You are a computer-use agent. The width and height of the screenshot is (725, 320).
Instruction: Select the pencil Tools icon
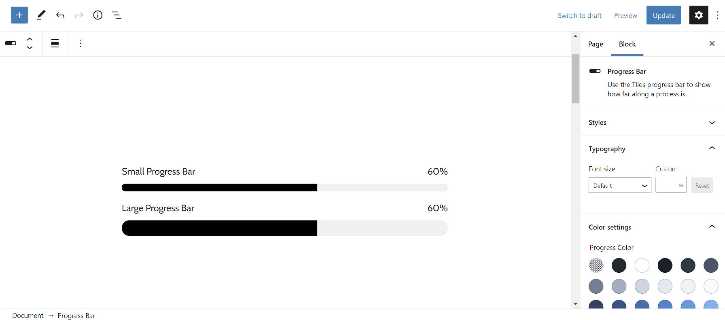(41, 15)
